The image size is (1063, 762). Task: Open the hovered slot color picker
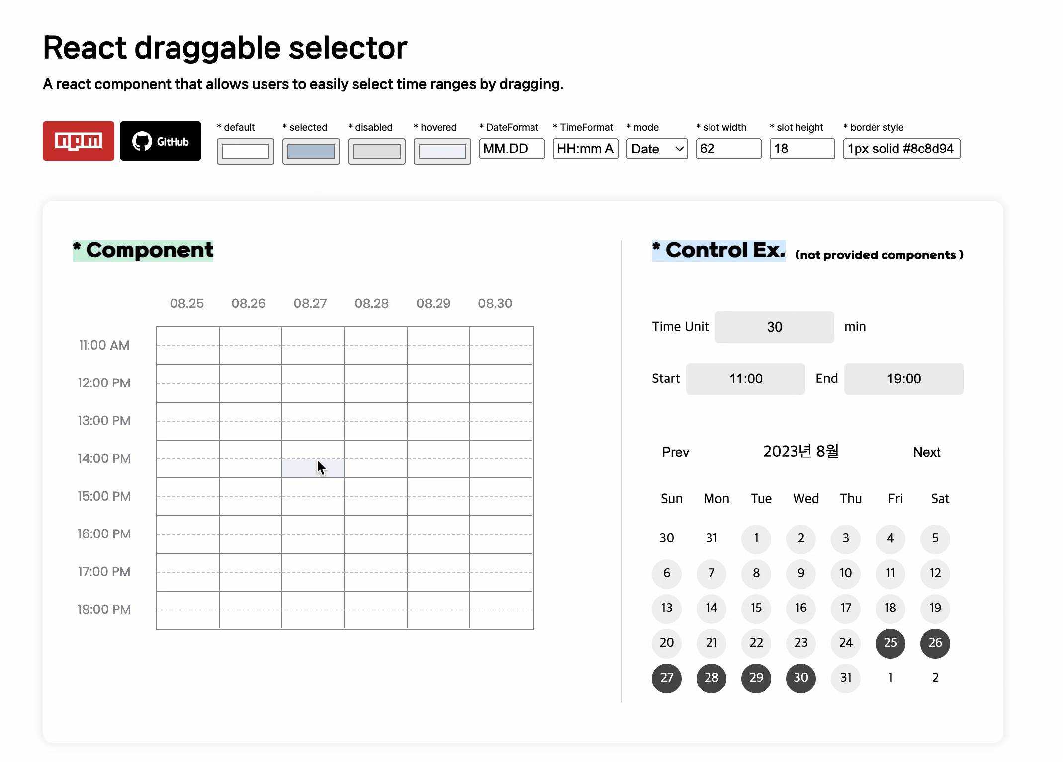pyautogui.click(x=442, y=151)
